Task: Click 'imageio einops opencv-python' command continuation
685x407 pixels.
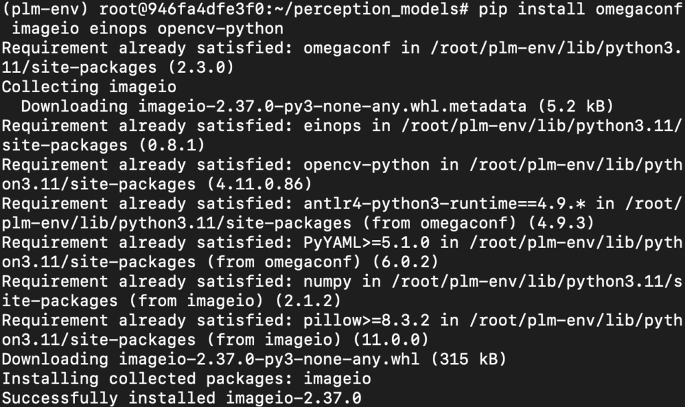Action: point(148,29)
